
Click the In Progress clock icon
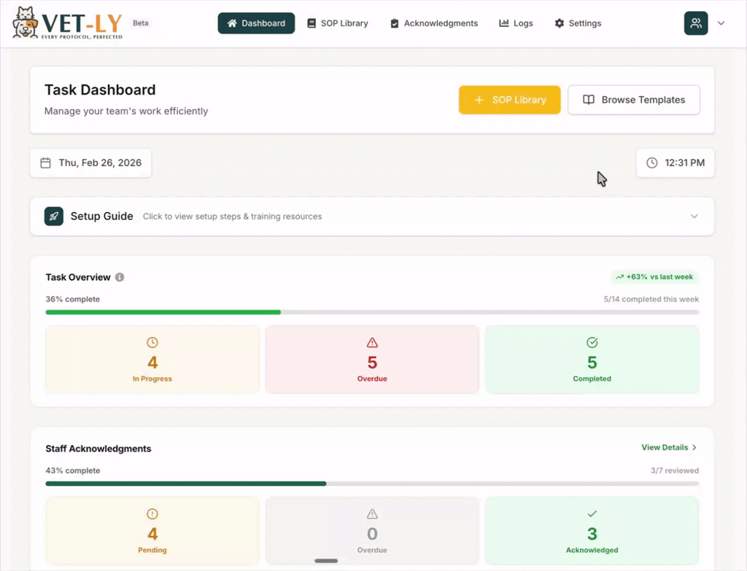152,342
